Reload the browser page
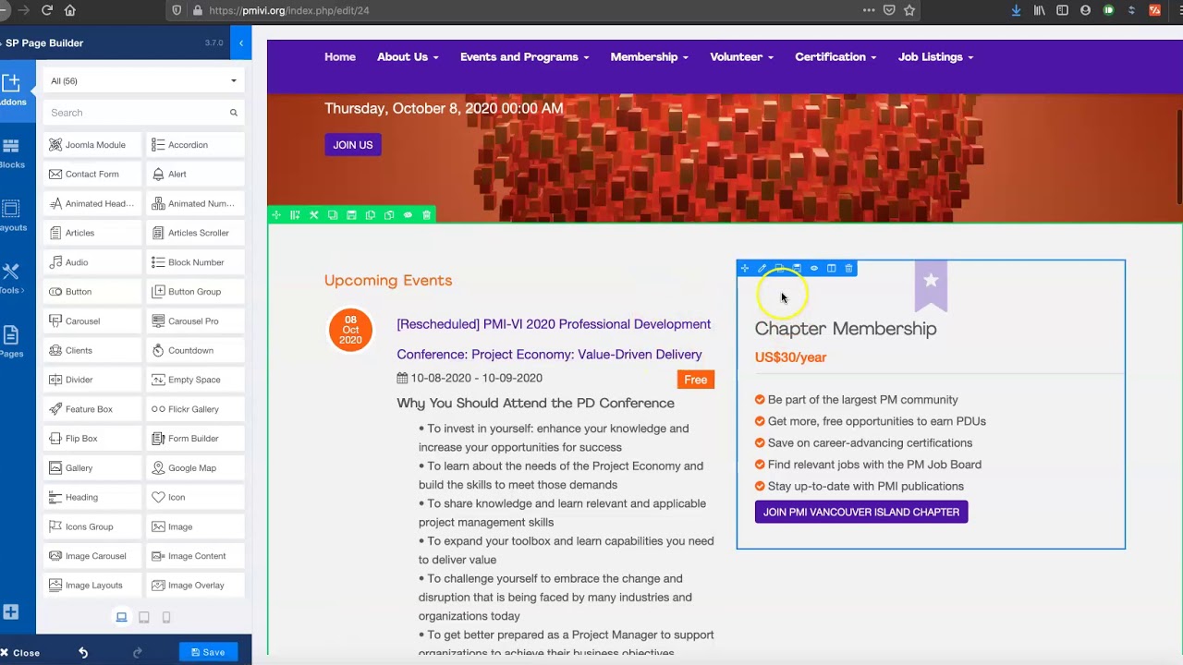The height and width of the screenshot is (665, 1183). click(46, 10)
